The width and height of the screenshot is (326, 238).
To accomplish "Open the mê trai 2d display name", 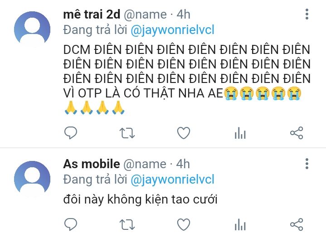I will (92, 15).
